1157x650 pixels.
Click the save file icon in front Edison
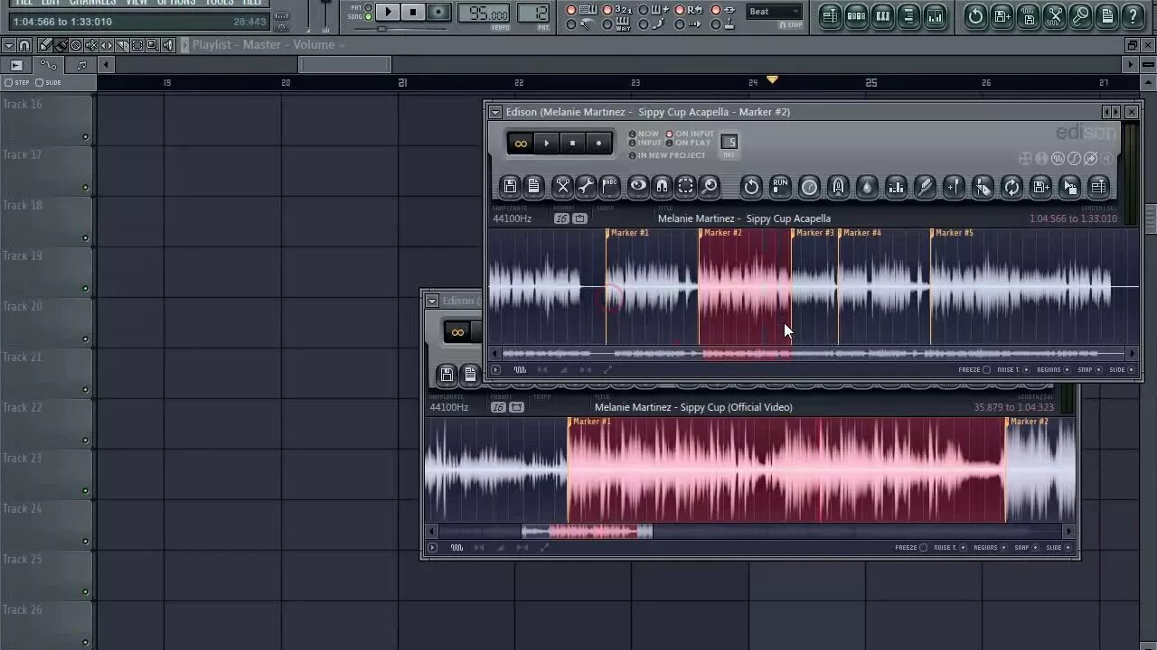(x=510, y=187)
